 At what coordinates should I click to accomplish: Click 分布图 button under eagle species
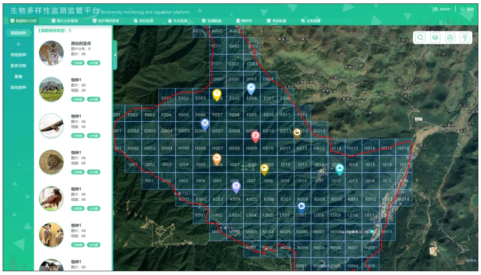click(93, 136)
